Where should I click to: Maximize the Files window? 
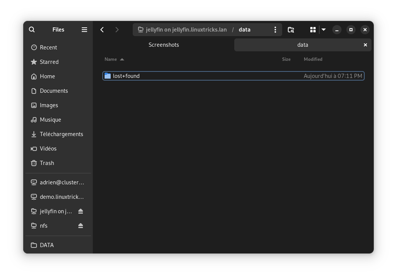[351, 30]
